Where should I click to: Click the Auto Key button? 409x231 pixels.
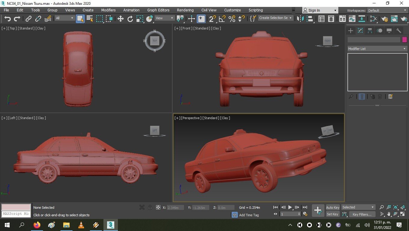coord(333,208)
